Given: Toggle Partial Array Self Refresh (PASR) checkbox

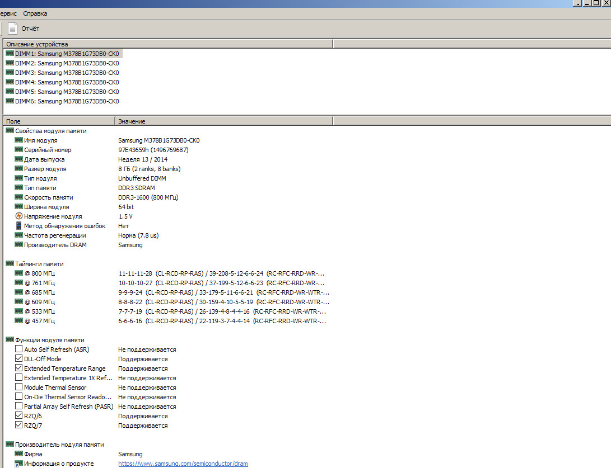Looking at the screenshot, I should click(18, 406).
